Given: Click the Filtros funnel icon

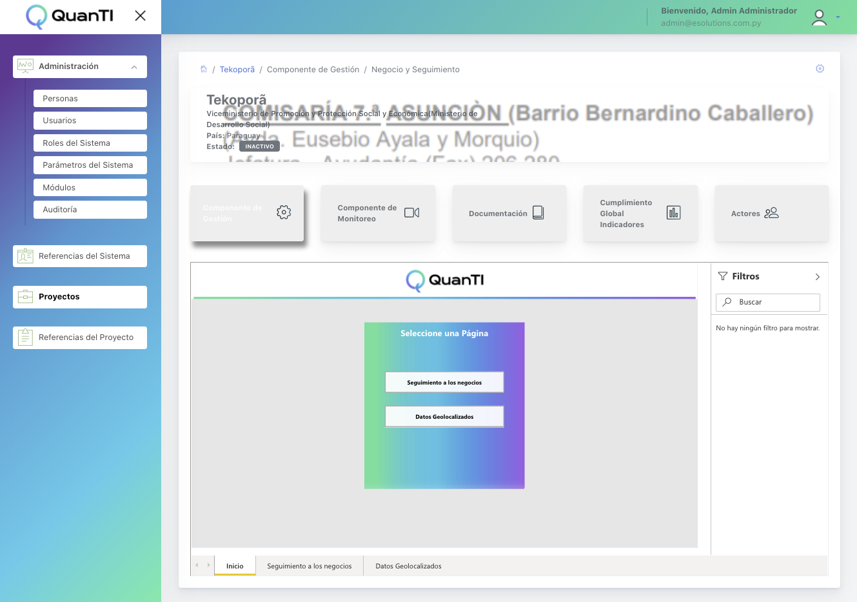Looking at the screenshot, I should pyautogui.click(x=723, y=276).
